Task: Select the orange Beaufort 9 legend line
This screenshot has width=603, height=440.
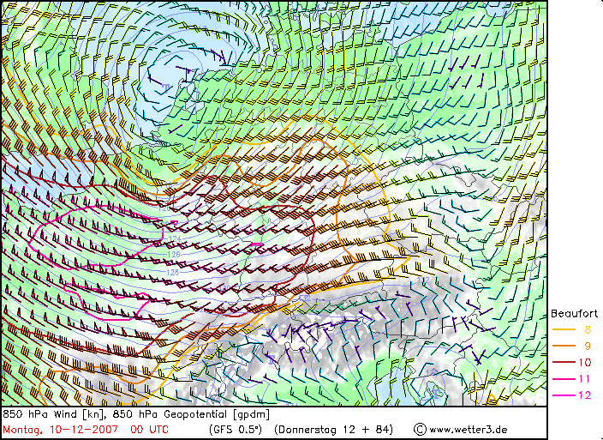Action: pos(564,346)
